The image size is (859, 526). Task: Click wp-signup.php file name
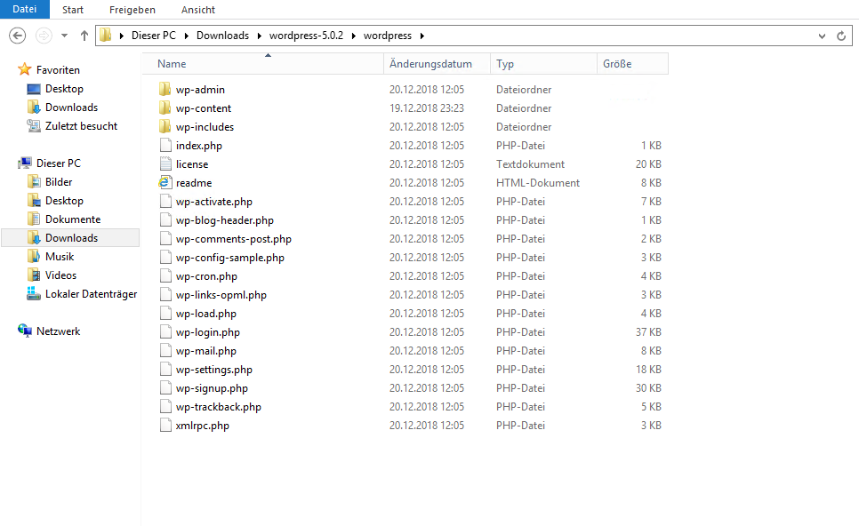point(212,388)
